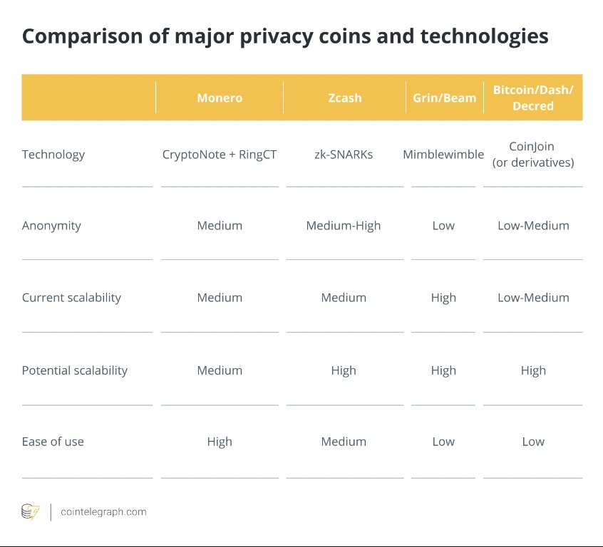603x547 pixels.
Task: Click the Bitcoin/Dash/Decred column header
Action: click(x=533, y=98)
